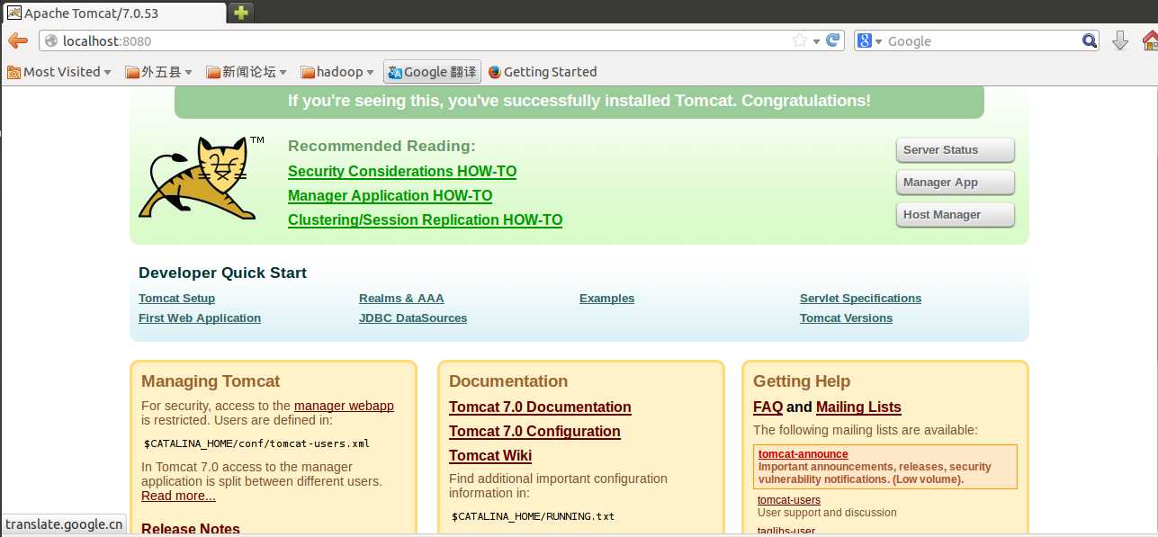Open the Realms & AAA link
1158x537 pixels.
[x=401, y=299]
